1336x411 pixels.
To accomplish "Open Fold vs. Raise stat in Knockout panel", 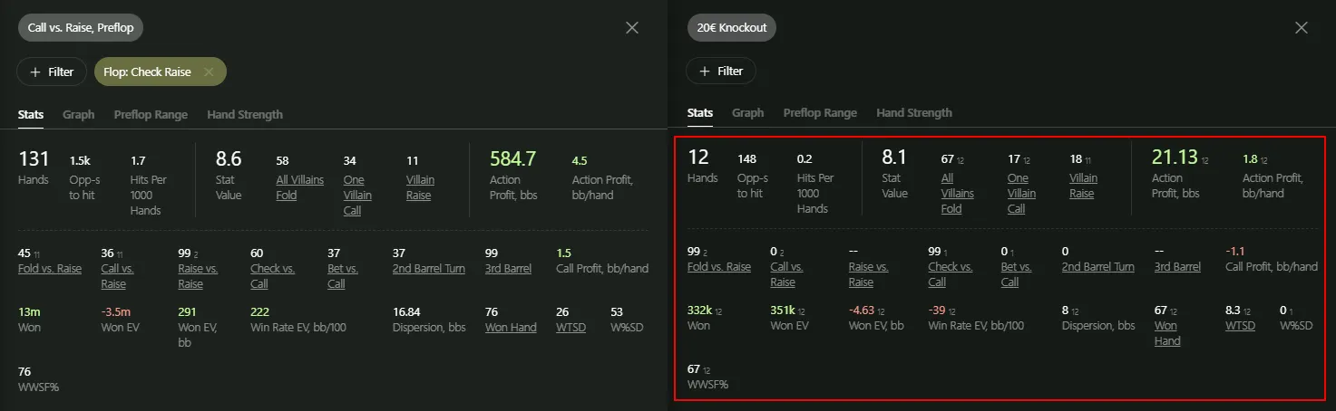I will click(719, 267).
